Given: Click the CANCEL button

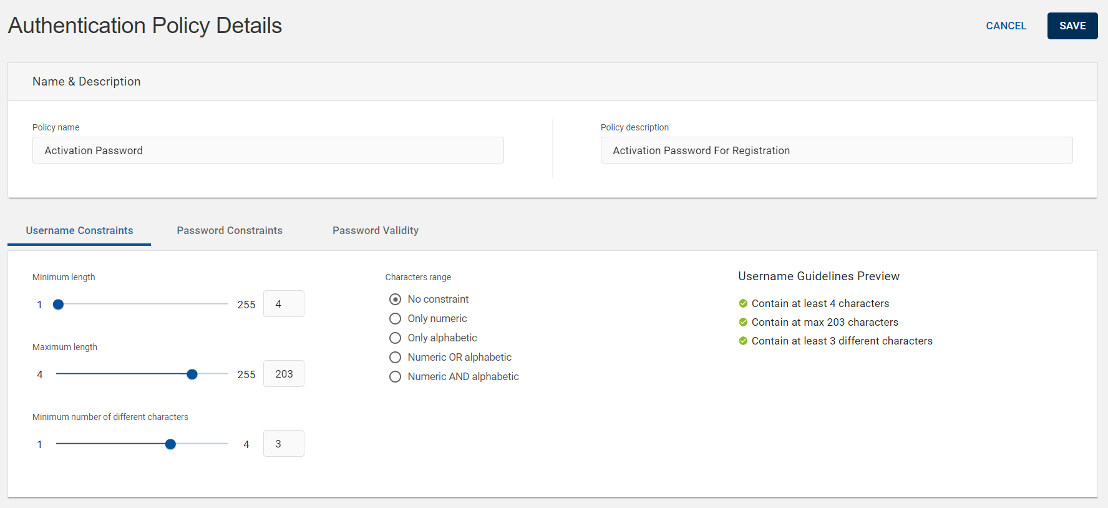Looking at the screenshot, I should [x=1006, y=26].
